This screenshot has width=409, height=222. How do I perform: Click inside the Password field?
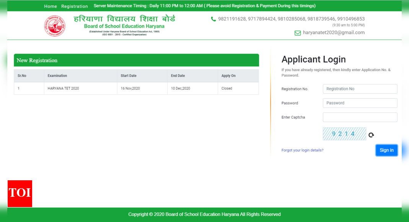pyautogui.click(x=359, y=103)
